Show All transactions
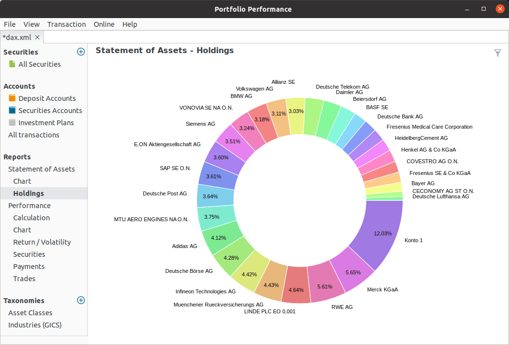509x345 pixels. [33, 134]
